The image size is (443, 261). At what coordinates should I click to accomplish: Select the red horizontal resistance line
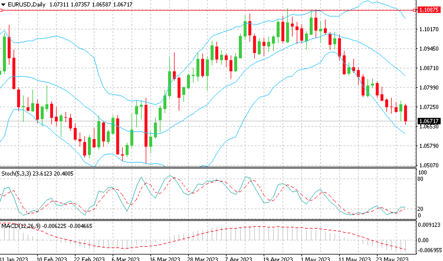coord(208,10)
